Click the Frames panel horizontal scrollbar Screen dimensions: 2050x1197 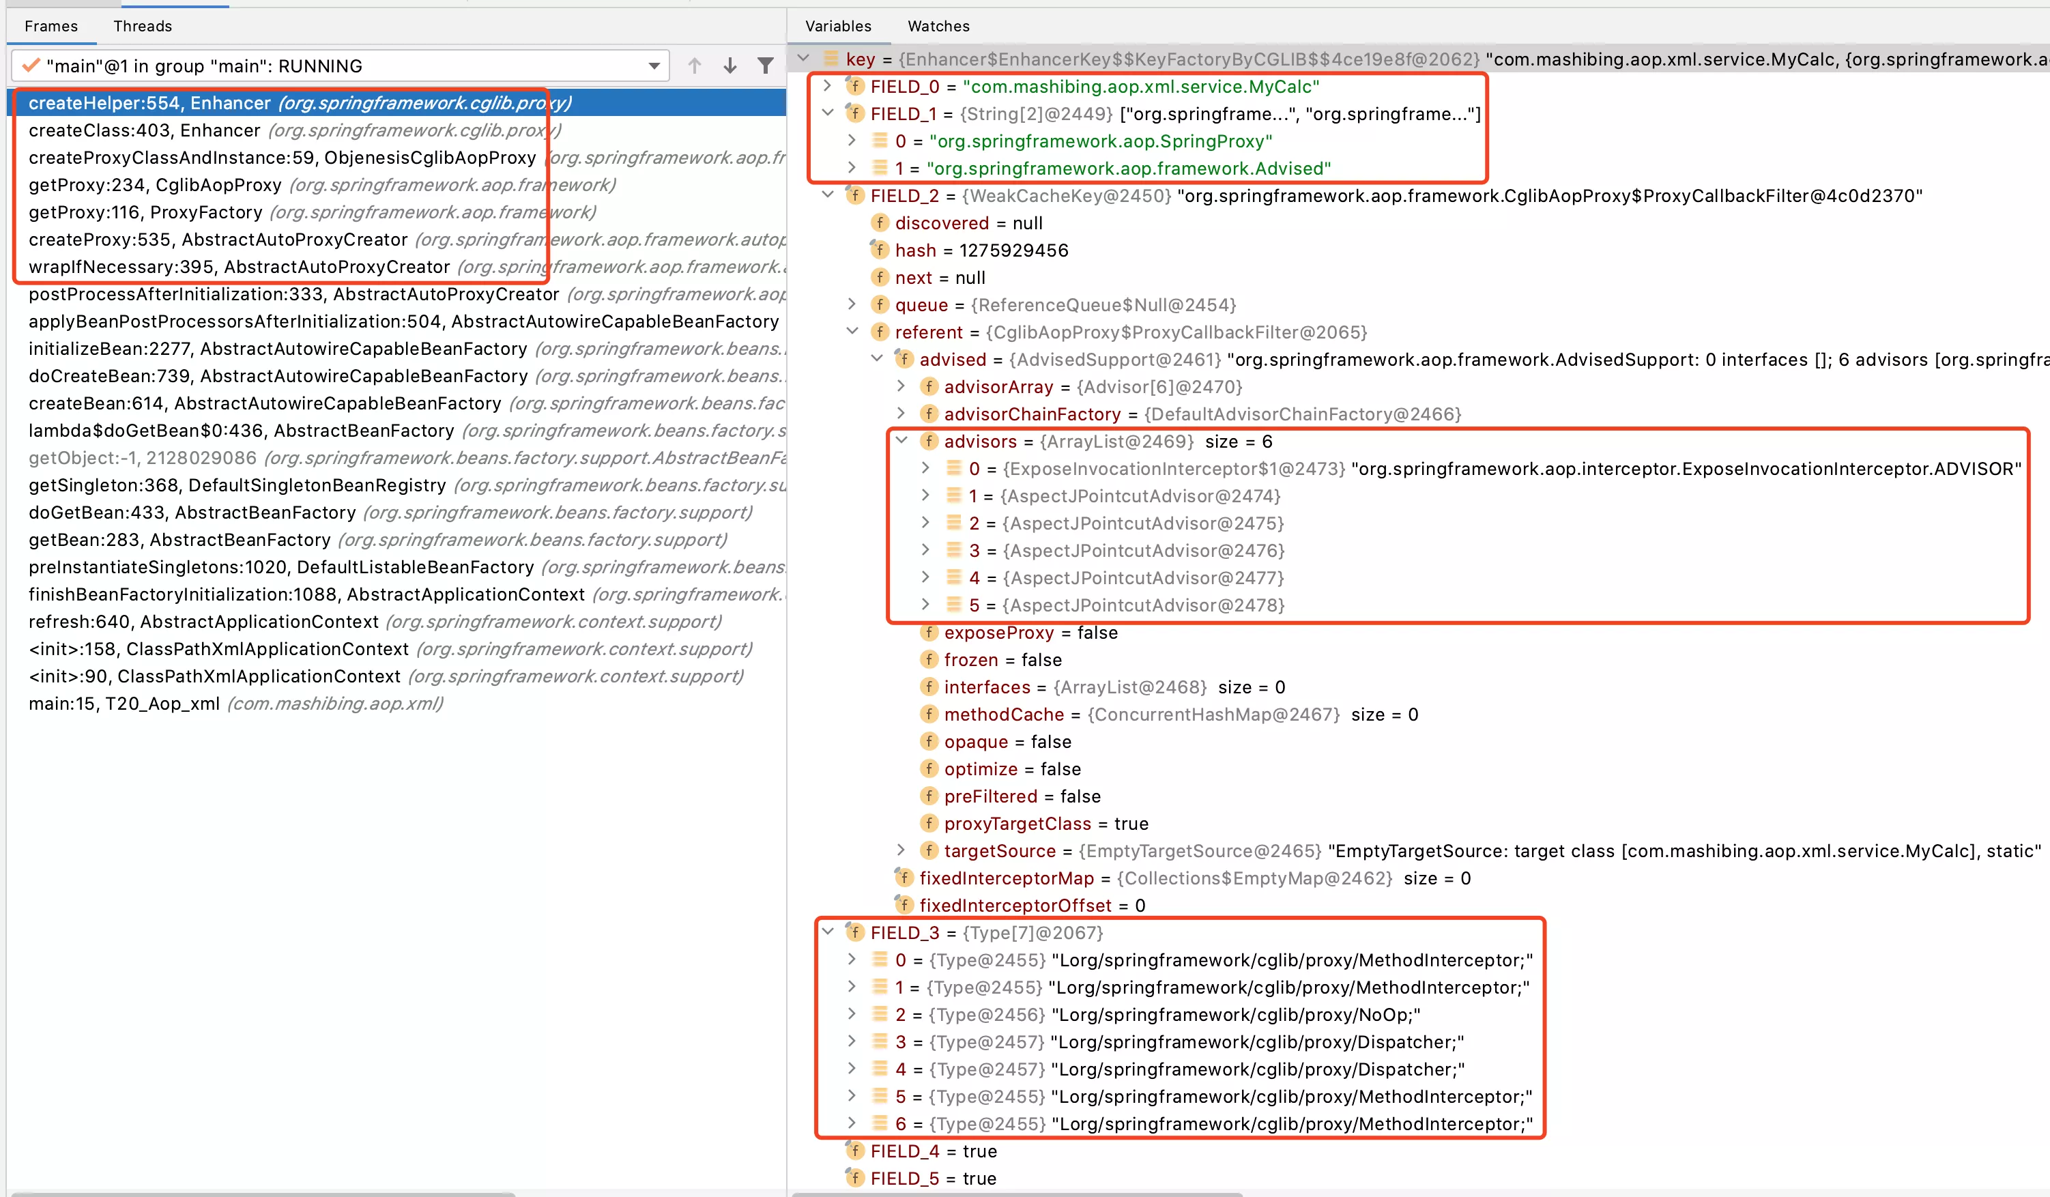263,1194
